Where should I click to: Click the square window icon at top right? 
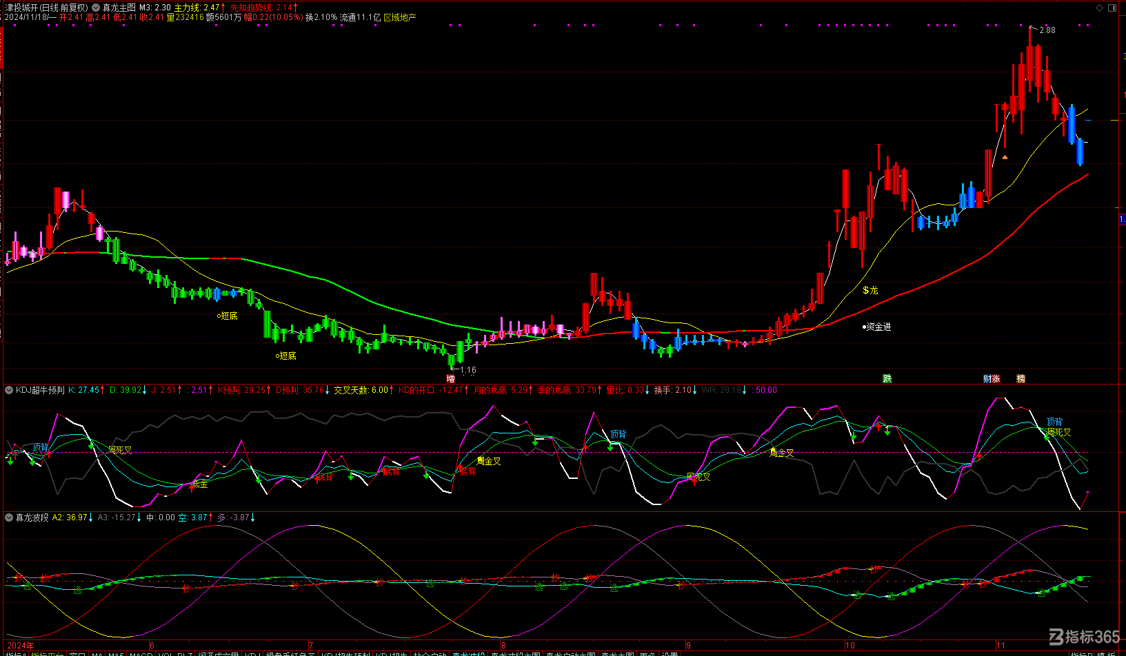(x=1112, y=8)
